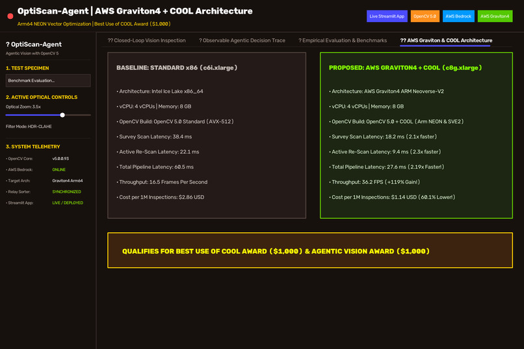524x349 pixels.
Task: Click baseline 'Total Pipeline Latency: 60.5 ms' line
Action: coord(155,167)
